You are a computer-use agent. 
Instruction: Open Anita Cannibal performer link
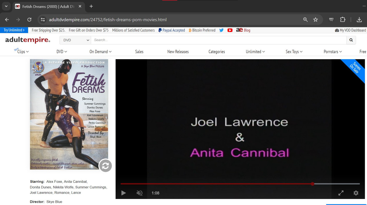click(x=75, y=182)
